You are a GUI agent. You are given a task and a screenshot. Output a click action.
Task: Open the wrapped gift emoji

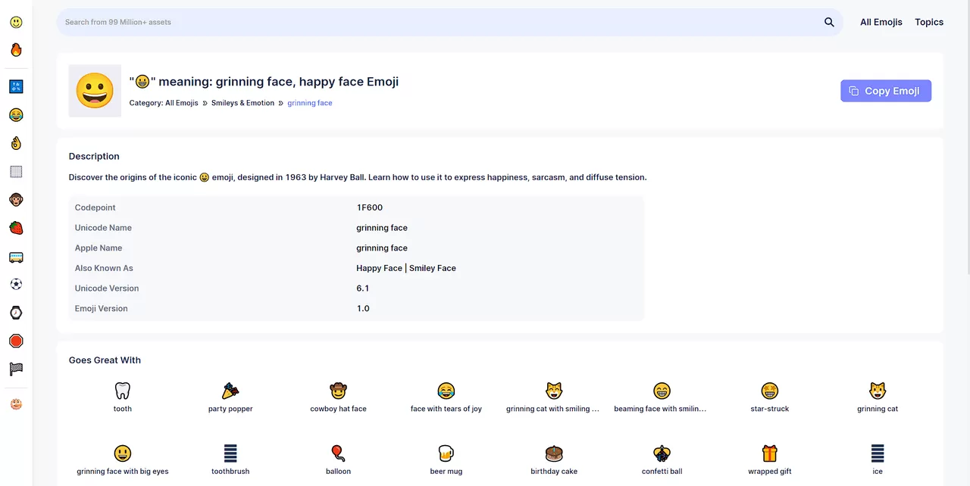(769, 453)
